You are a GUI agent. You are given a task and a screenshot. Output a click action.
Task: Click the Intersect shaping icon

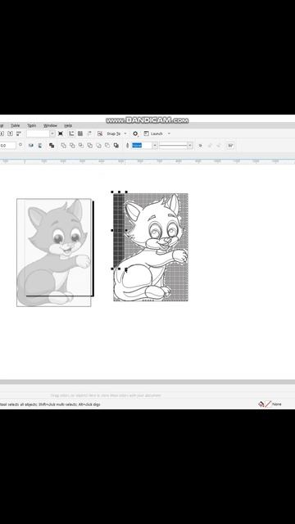click(x=81, y=146)
